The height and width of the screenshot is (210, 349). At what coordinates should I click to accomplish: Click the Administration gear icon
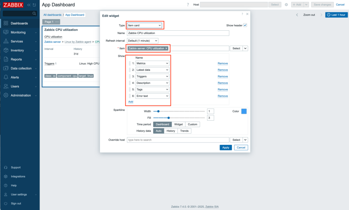click(x=6, y=95)
